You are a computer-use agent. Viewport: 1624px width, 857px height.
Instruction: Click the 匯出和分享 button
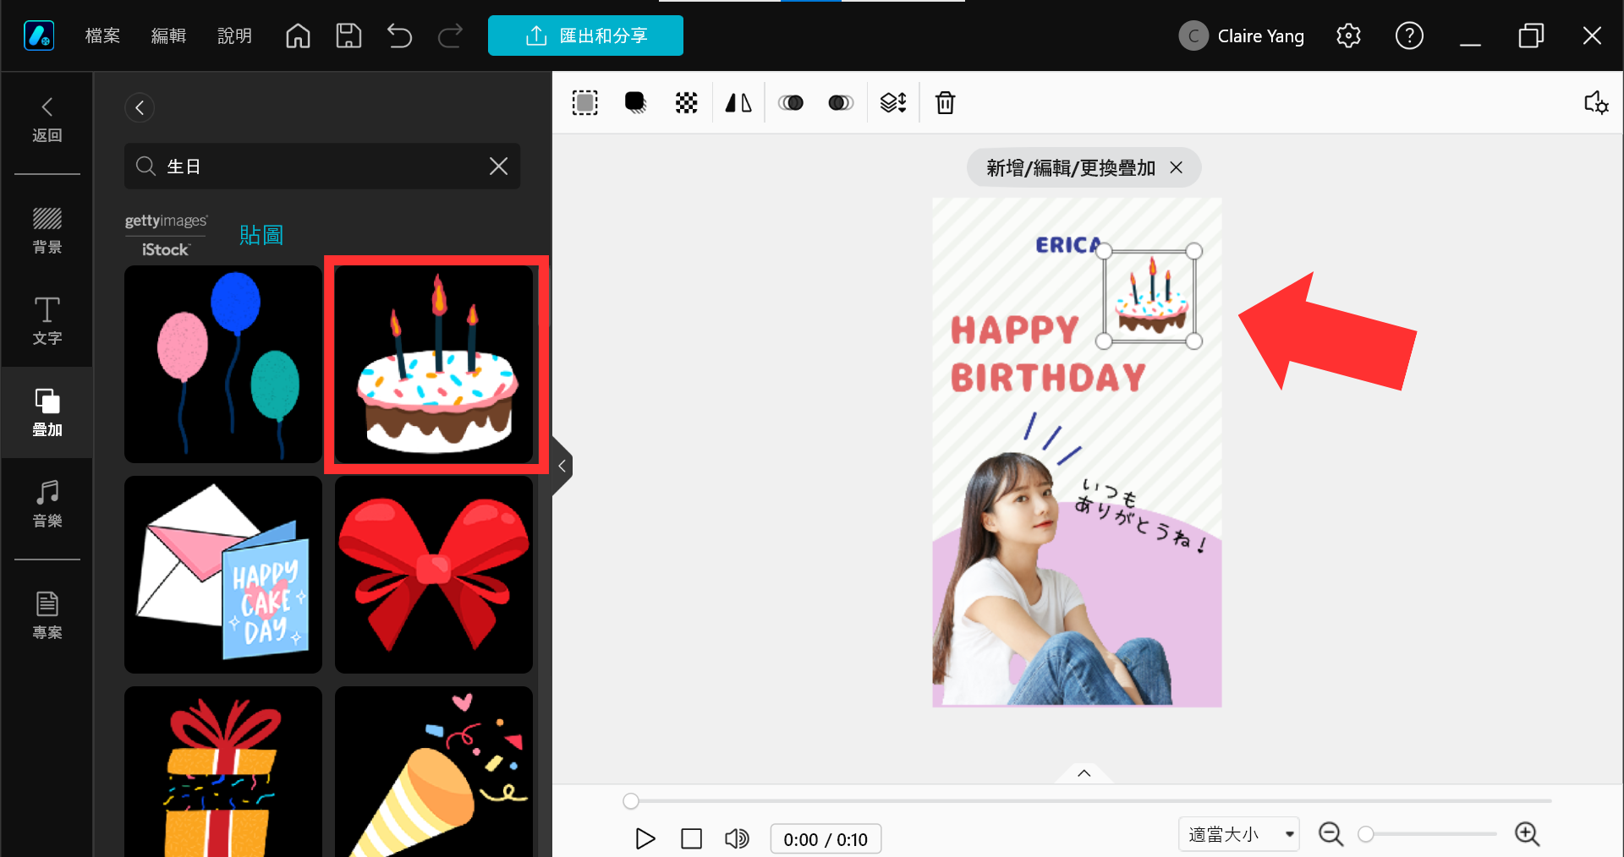[x=585, y=35]
